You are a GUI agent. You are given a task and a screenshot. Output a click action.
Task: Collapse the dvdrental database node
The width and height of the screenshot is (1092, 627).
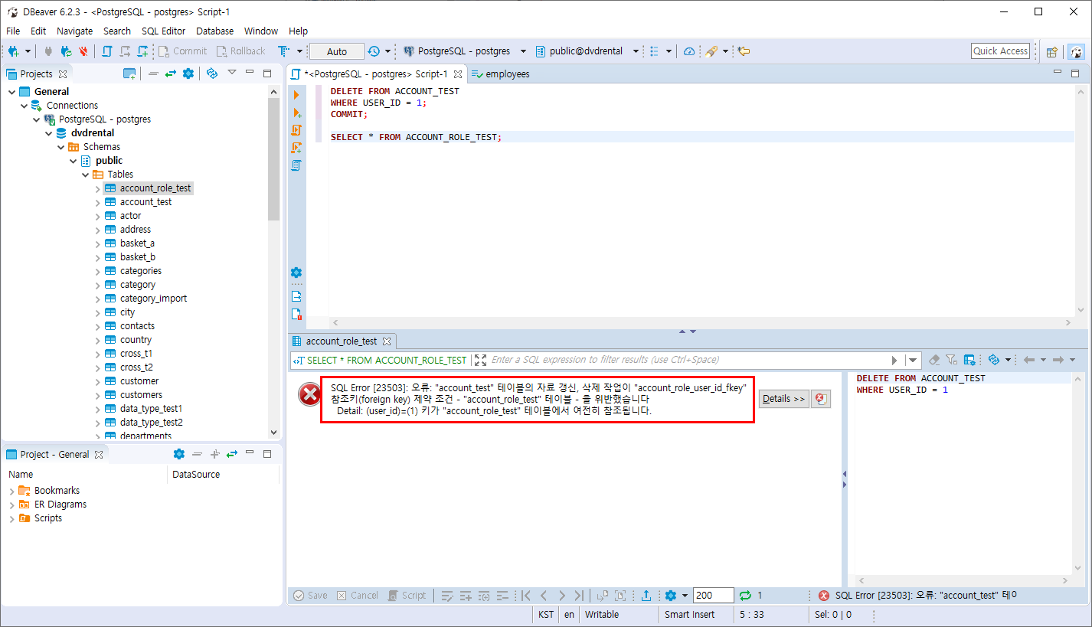[x=49, y=133]
